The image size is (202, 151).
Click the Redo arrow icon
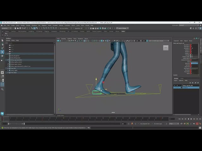click(25, 28)
